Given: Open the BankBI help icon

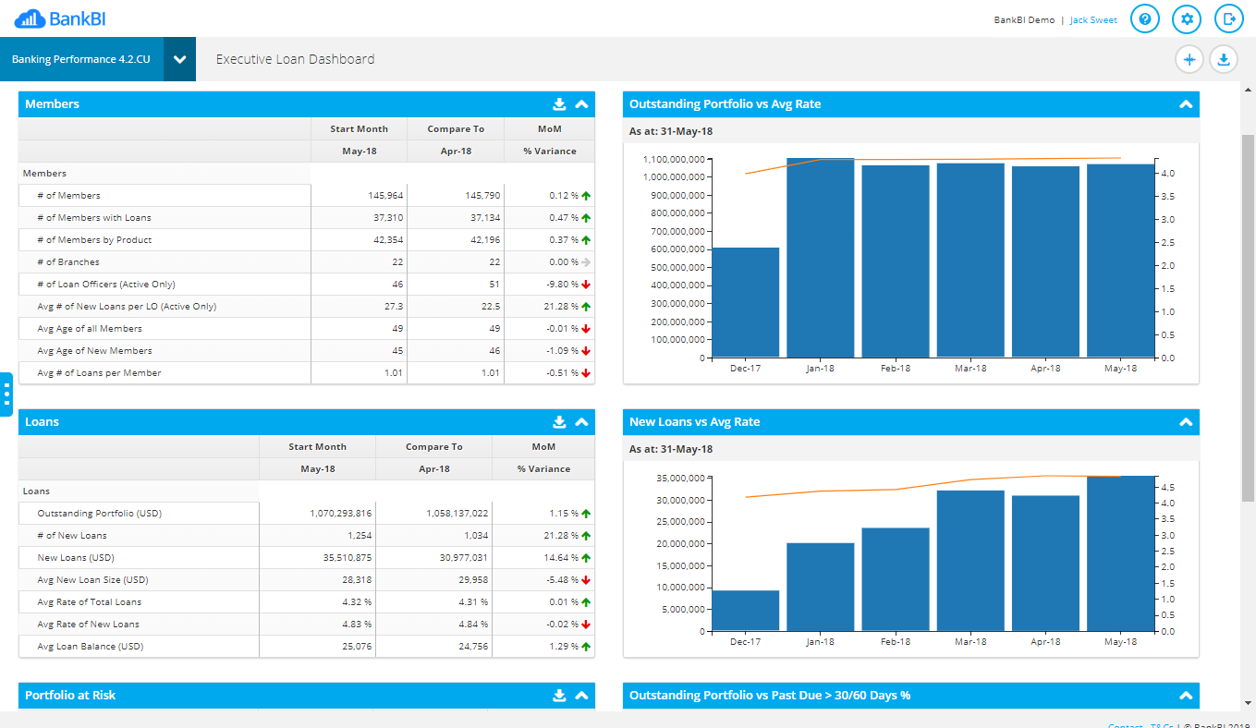Looking at the screenshot, I should 1145,18.
